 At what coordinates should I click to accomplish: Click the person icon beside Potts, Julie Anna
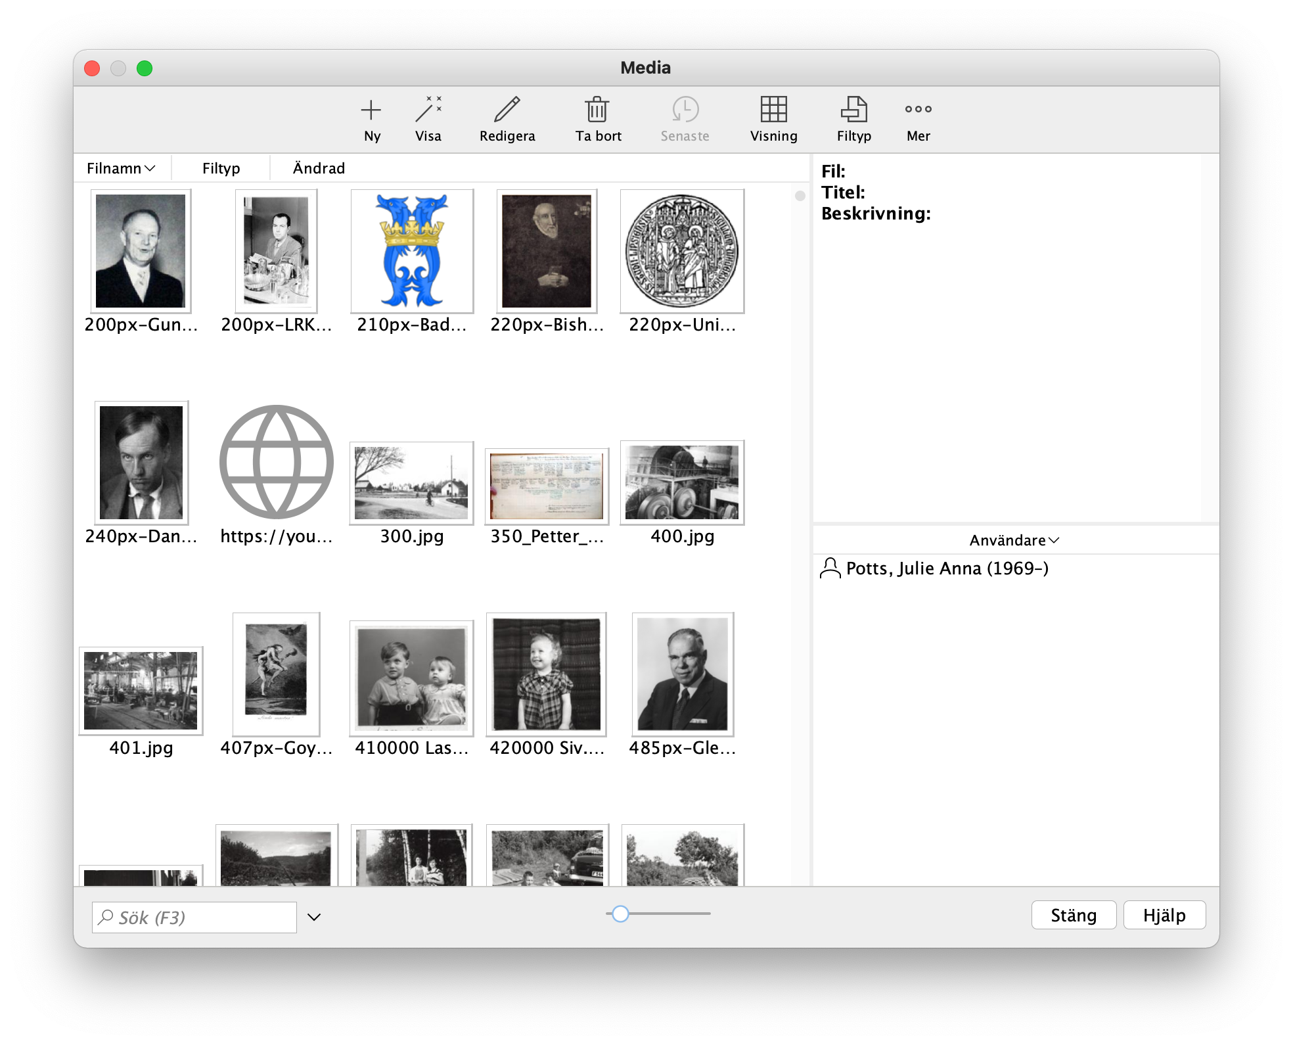point(830,569)
